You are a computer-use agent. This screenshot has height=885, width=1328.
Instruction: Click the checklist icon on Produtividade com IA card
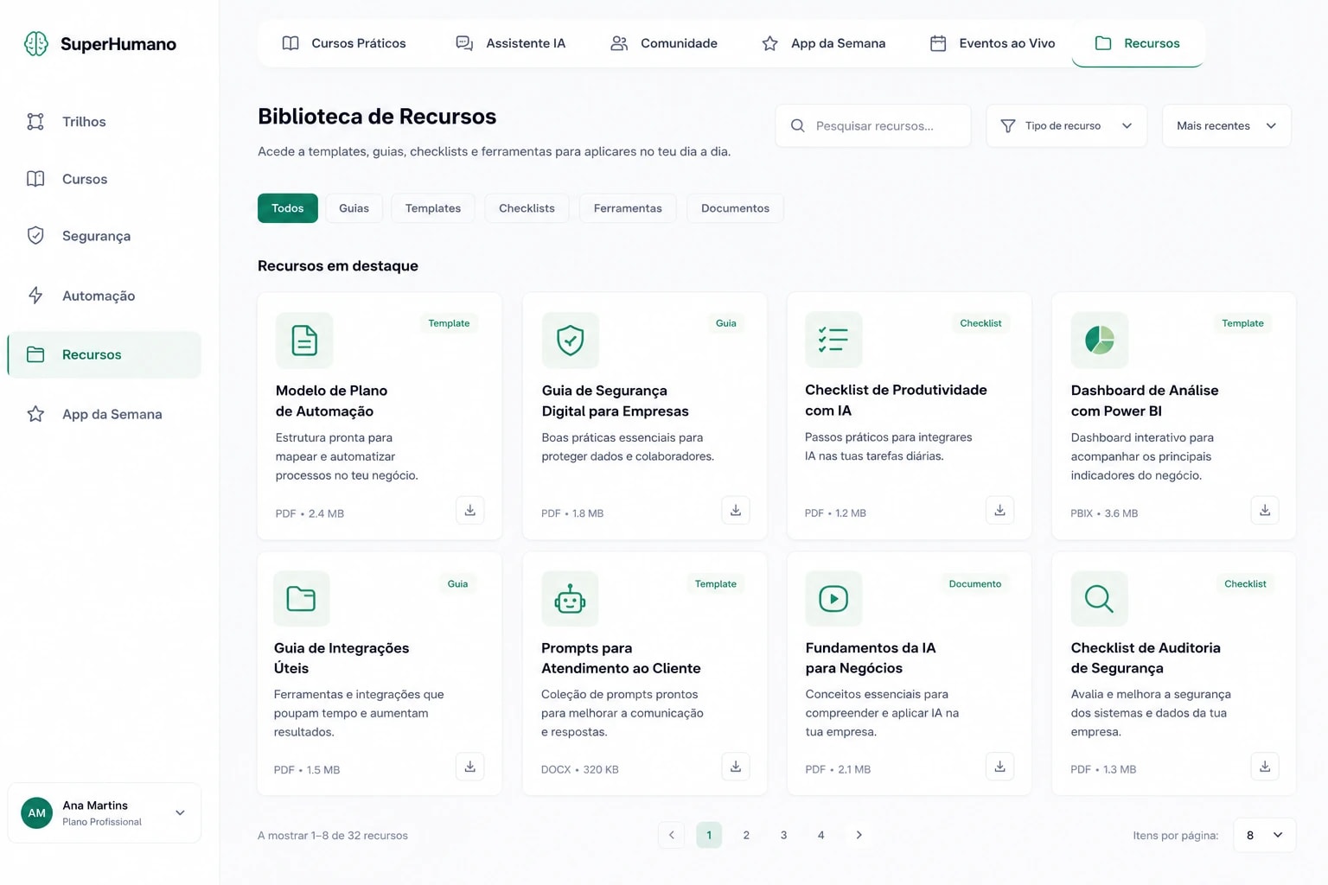point(833,340)
